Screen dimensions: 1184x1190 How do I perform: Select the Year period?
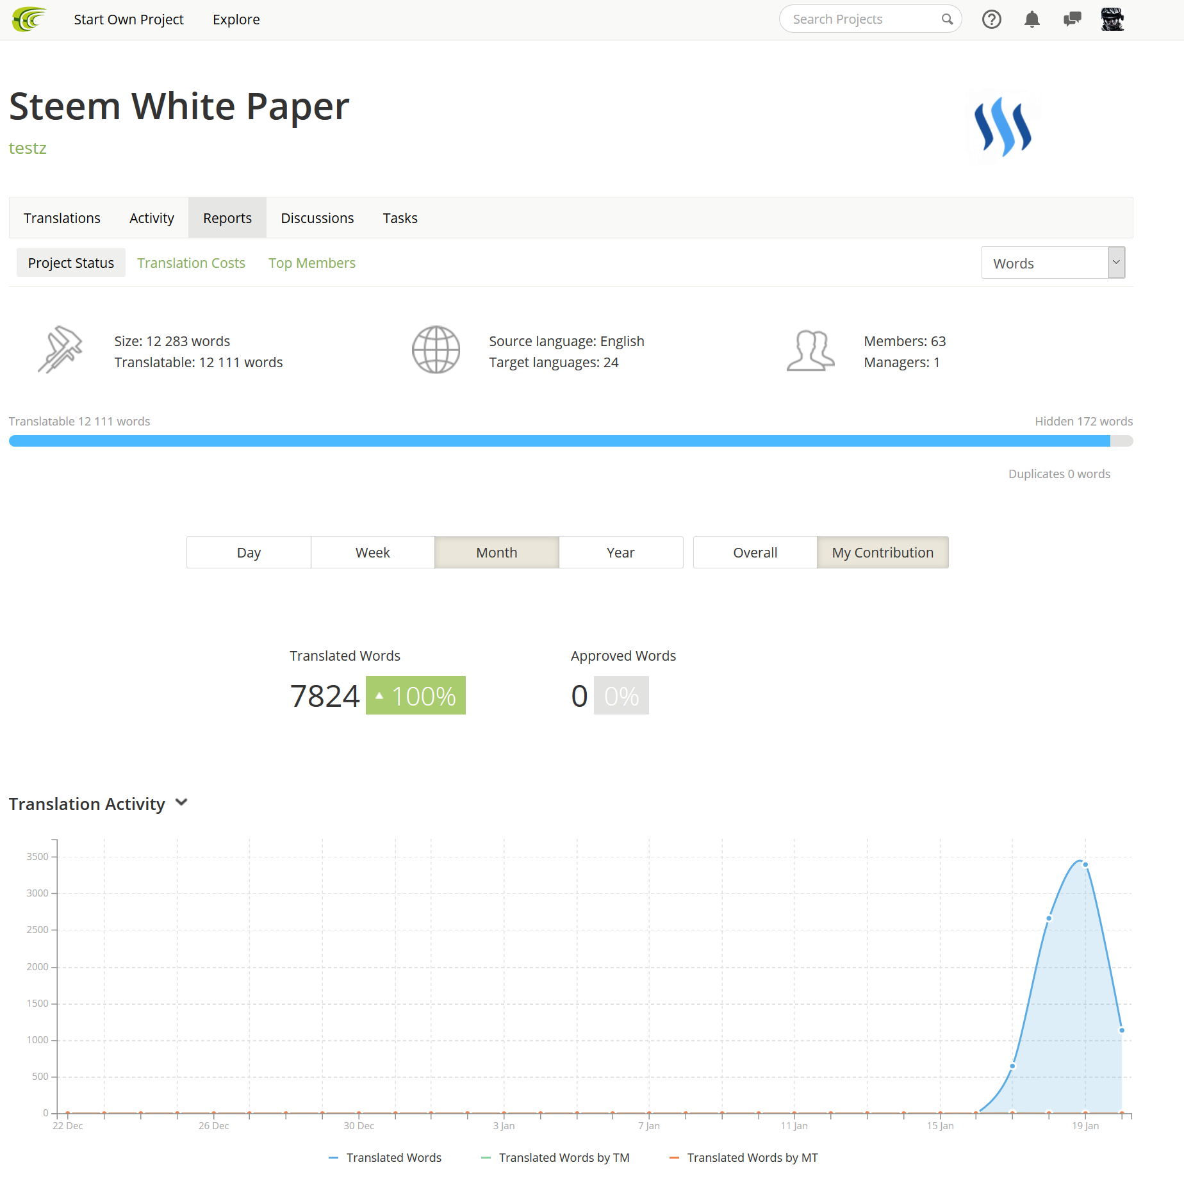click(x=621, y=552)
